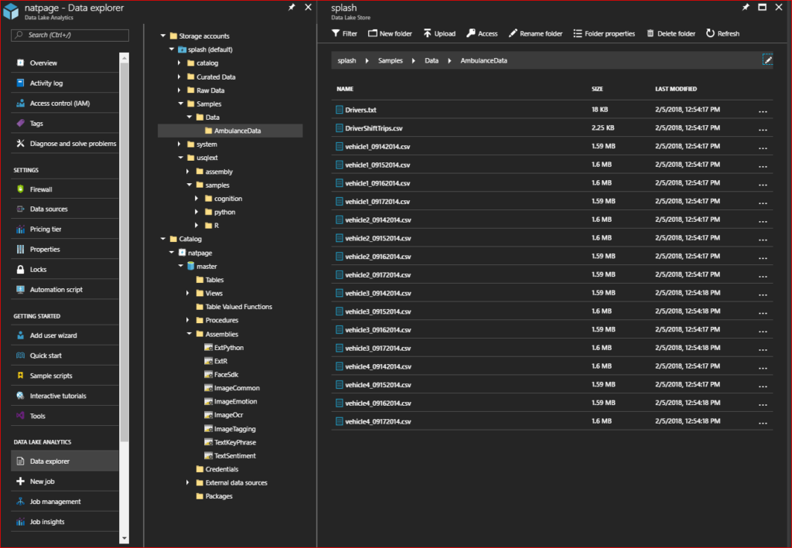Click the Interactive tutorials icon
This screenshot has width=792, height=548.
pos(20,396)
